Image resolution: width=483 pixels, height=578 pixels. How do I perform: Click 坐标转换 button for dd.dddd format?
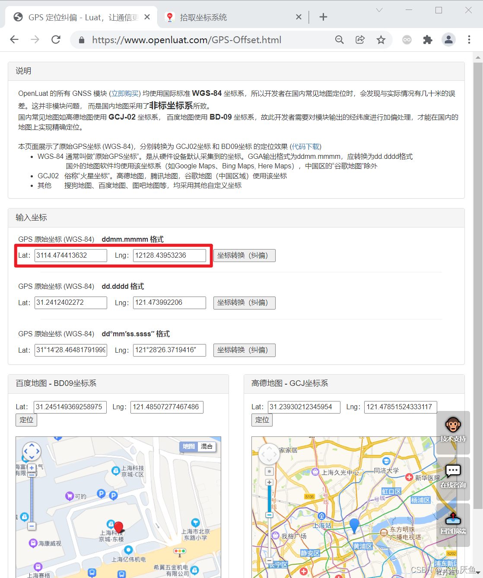[x=244, y=303]
